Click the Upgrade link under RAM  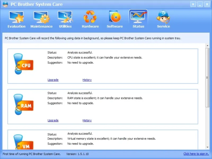53,120
